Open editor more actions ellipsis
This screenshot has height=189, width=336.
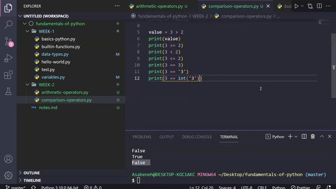point(328,6)
